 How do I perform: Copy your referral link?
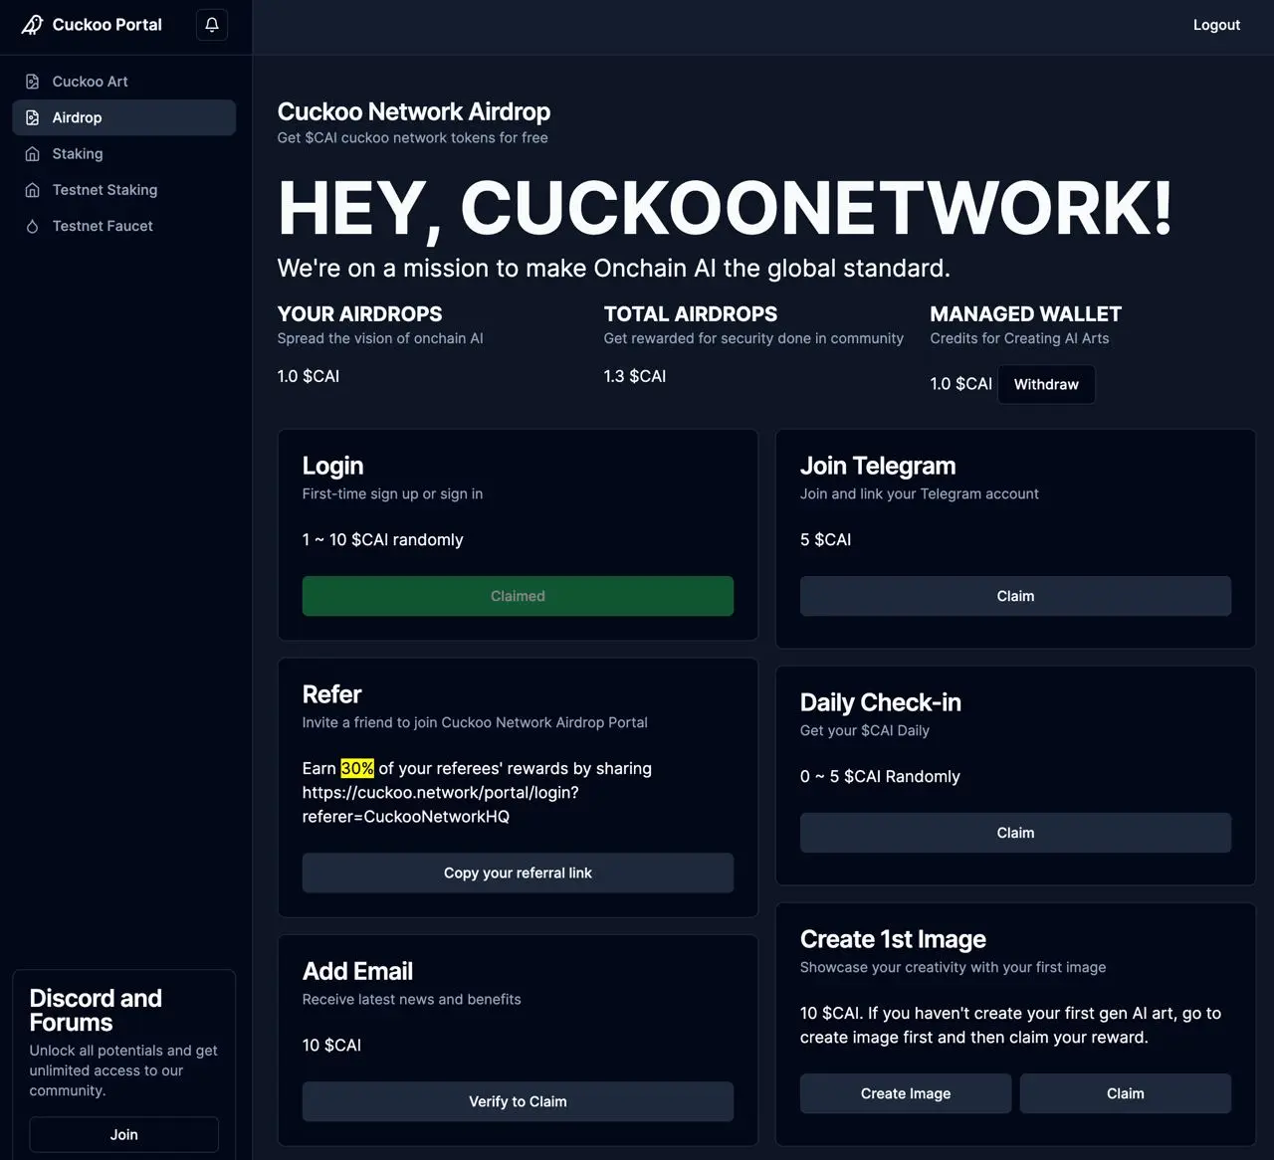click(518, 872)
